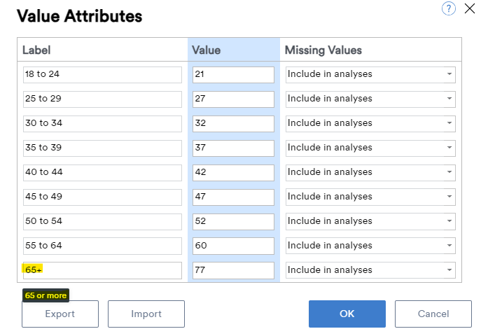Focus the value field containing 47
The width and height of the screenshot is (481, 336).
click(233, 197)
